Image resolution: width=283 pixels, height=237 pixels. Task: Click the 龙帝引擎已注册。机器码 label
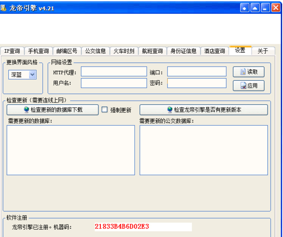pos(42,227)
